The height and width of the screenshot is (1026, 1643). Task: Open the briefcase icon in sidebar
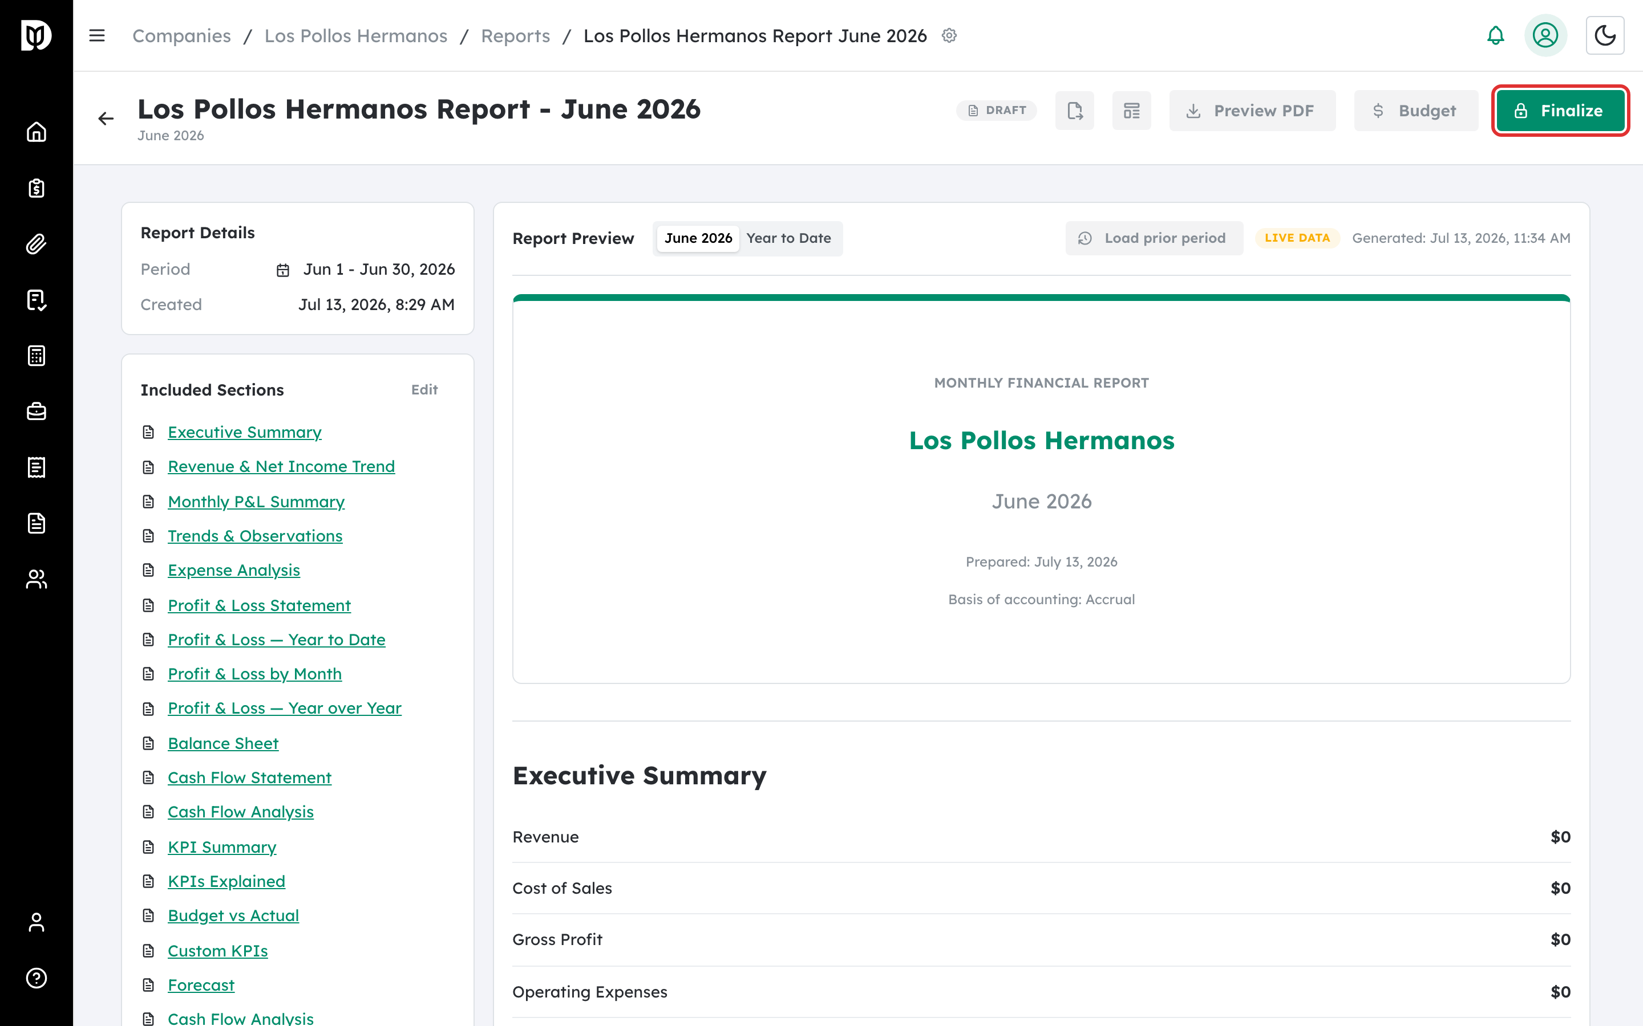[x=36, y=411]
